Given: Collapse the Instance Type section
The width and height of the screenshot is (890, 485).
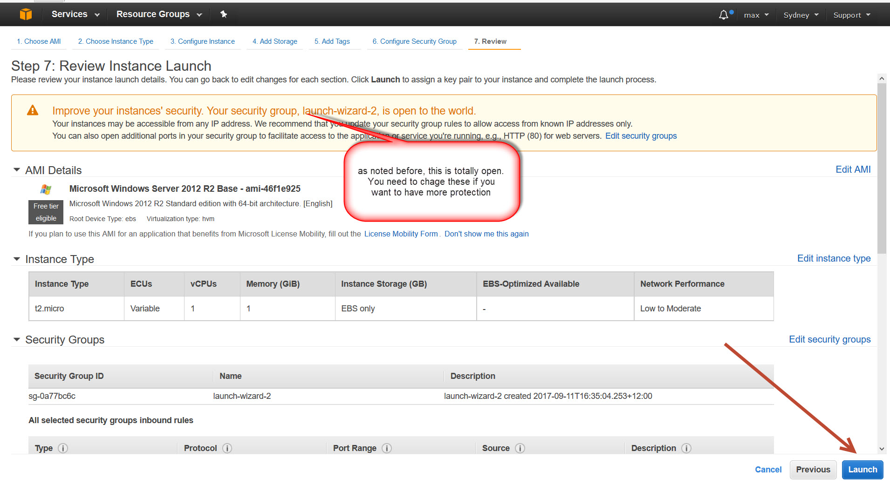Looking at the screenshot, I should [17, 259].
